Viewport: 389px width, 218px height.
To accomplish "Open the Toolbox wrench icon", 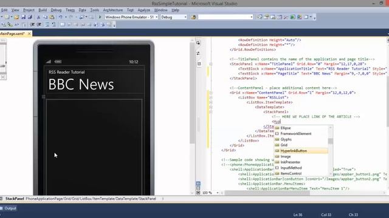I will pyautogui.click(x=286, y=17).
